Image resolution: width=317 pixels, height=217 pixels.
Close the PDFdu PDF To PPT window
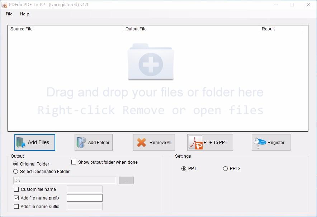coord(308,5)
